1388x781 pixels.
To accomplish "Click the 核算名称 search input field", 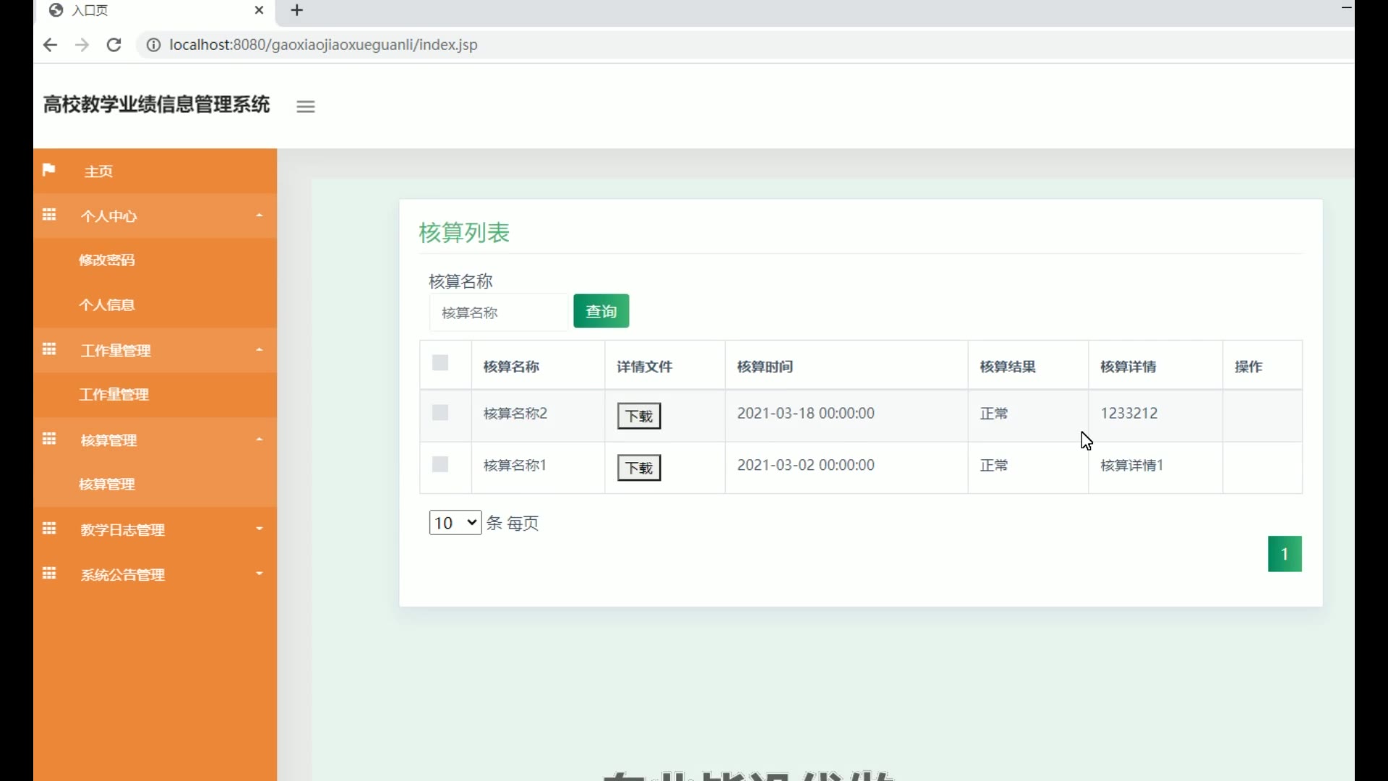I will (x=499, y=312).
